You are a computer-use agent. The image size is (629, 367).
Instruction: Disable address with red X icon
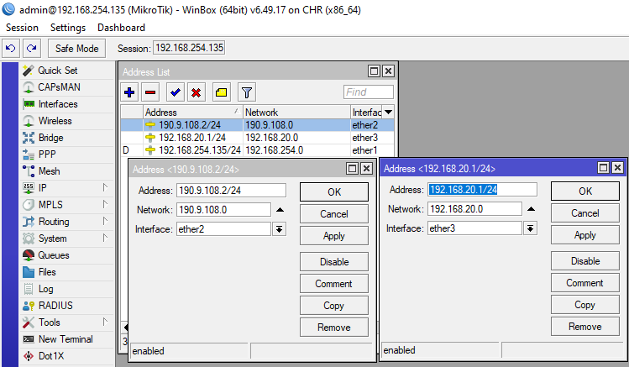tap(197, 92)
